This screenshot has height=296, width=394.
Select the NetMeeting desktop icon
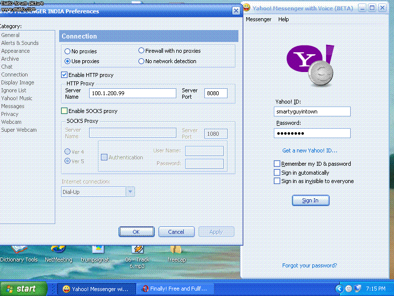click(58, 254)
